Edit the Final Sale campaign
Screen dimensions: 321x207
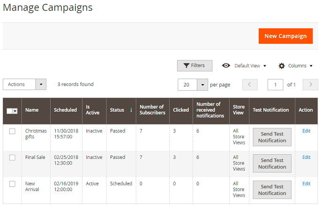306,157
